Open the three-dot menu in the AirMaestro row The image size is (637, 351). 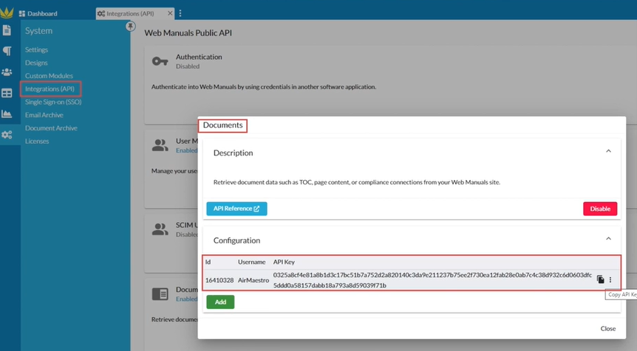pyautogui.click(x=610, y=280)
